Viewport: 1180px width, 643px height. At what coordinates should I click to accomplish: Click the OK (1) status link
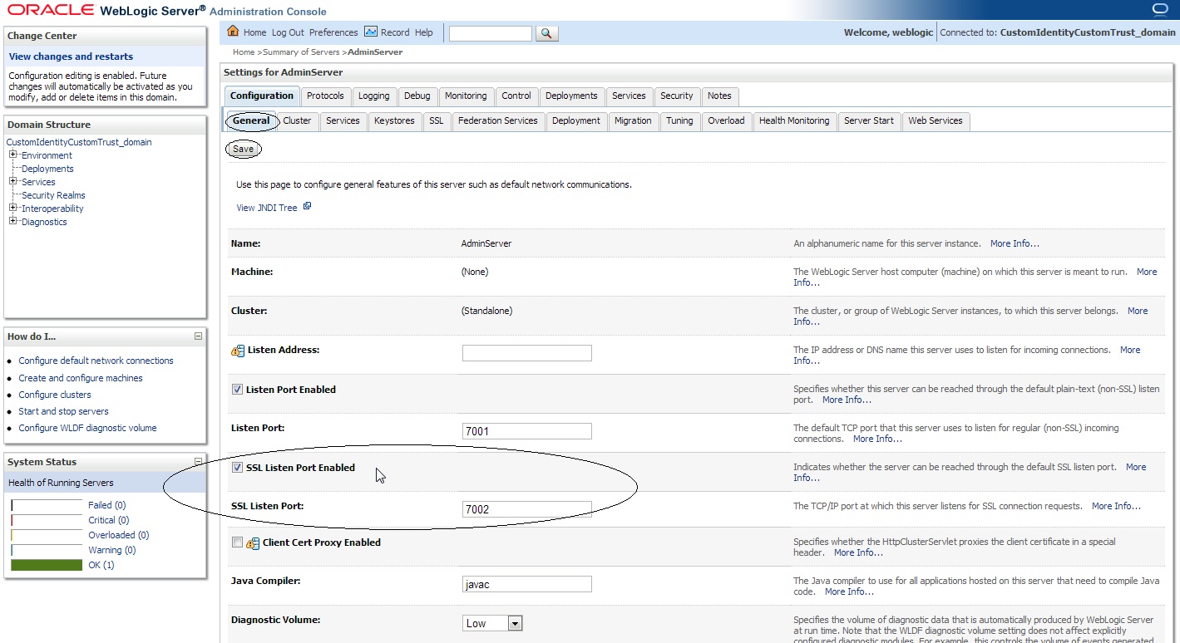pyautogui.click(x=101, y=565)
